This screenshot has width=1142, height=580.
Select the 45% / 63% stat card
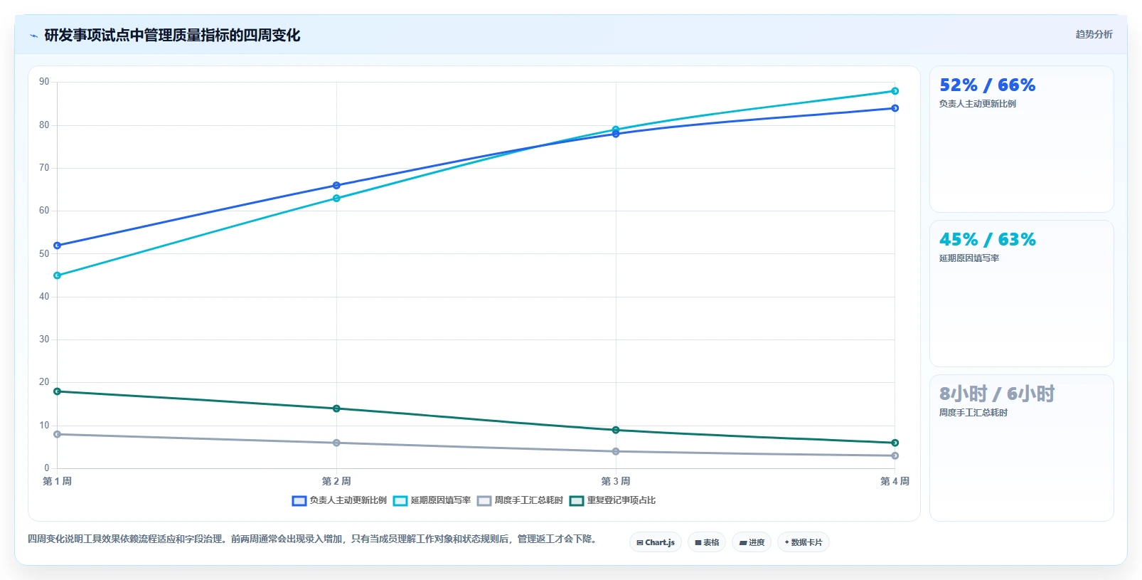click(x=1022, y=293)
